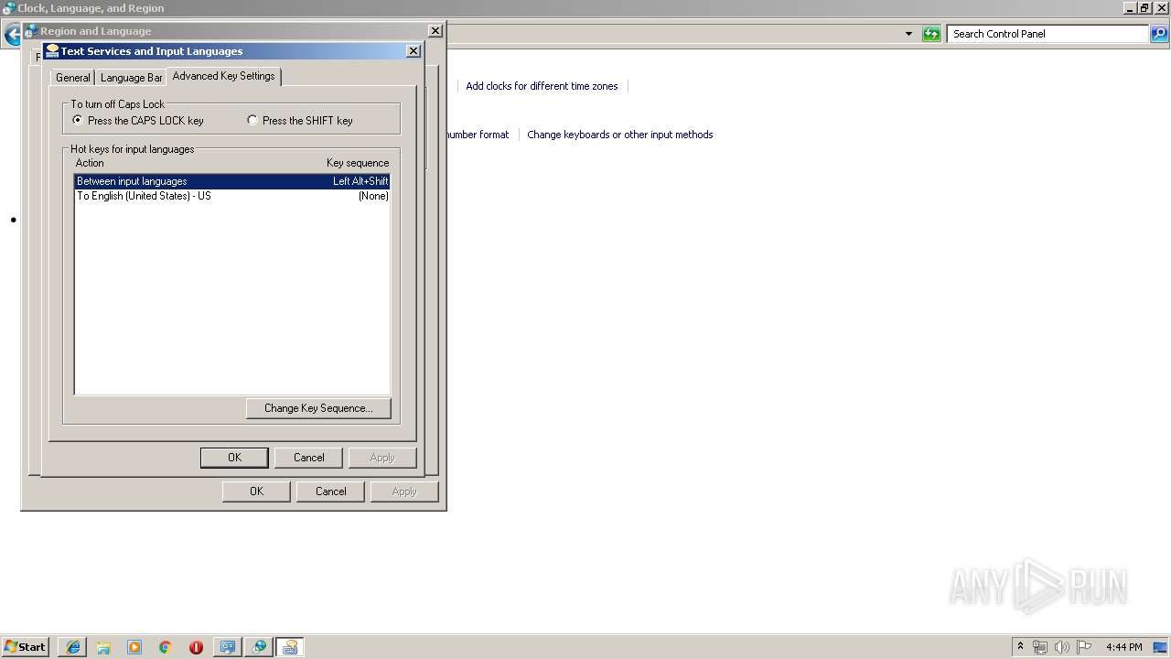The height and width of the screenshot is (659, 1171).
Task: Click the network icon in system tray
Action: (1040, 647)
